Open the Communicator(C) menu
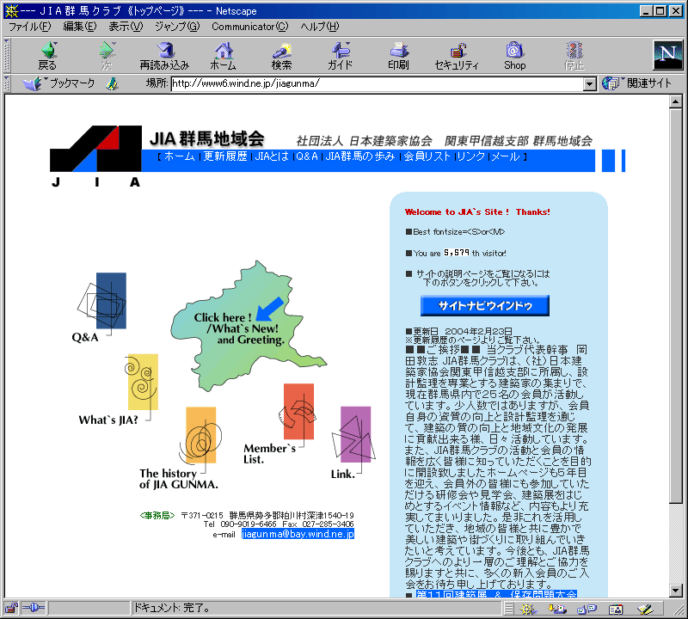Image resolution: width=688 pixels, height=619 pixels. coord(250,27)
